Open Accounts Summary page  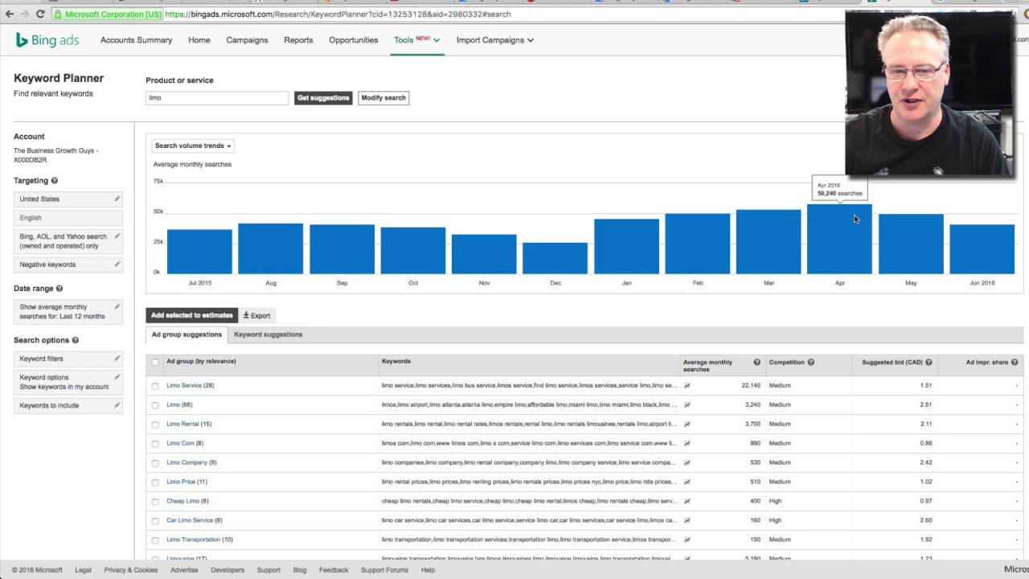point(136,39)
